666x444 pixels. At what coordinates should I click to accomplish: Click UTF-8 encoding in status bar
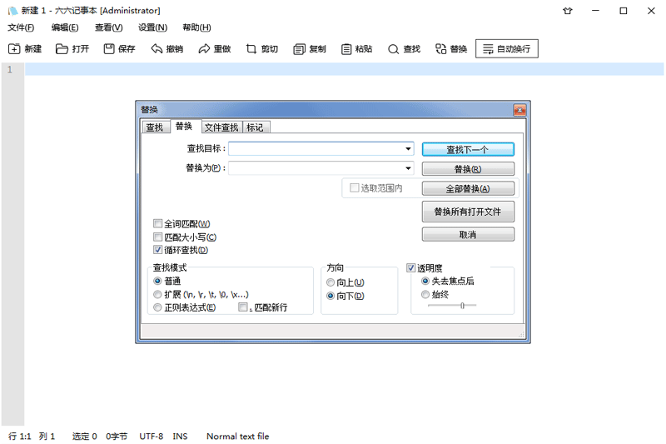(x=152, y=437)
